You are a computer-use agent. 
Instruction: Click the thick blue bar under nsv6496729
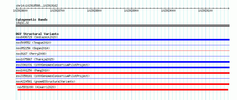[x=122, y=40]
